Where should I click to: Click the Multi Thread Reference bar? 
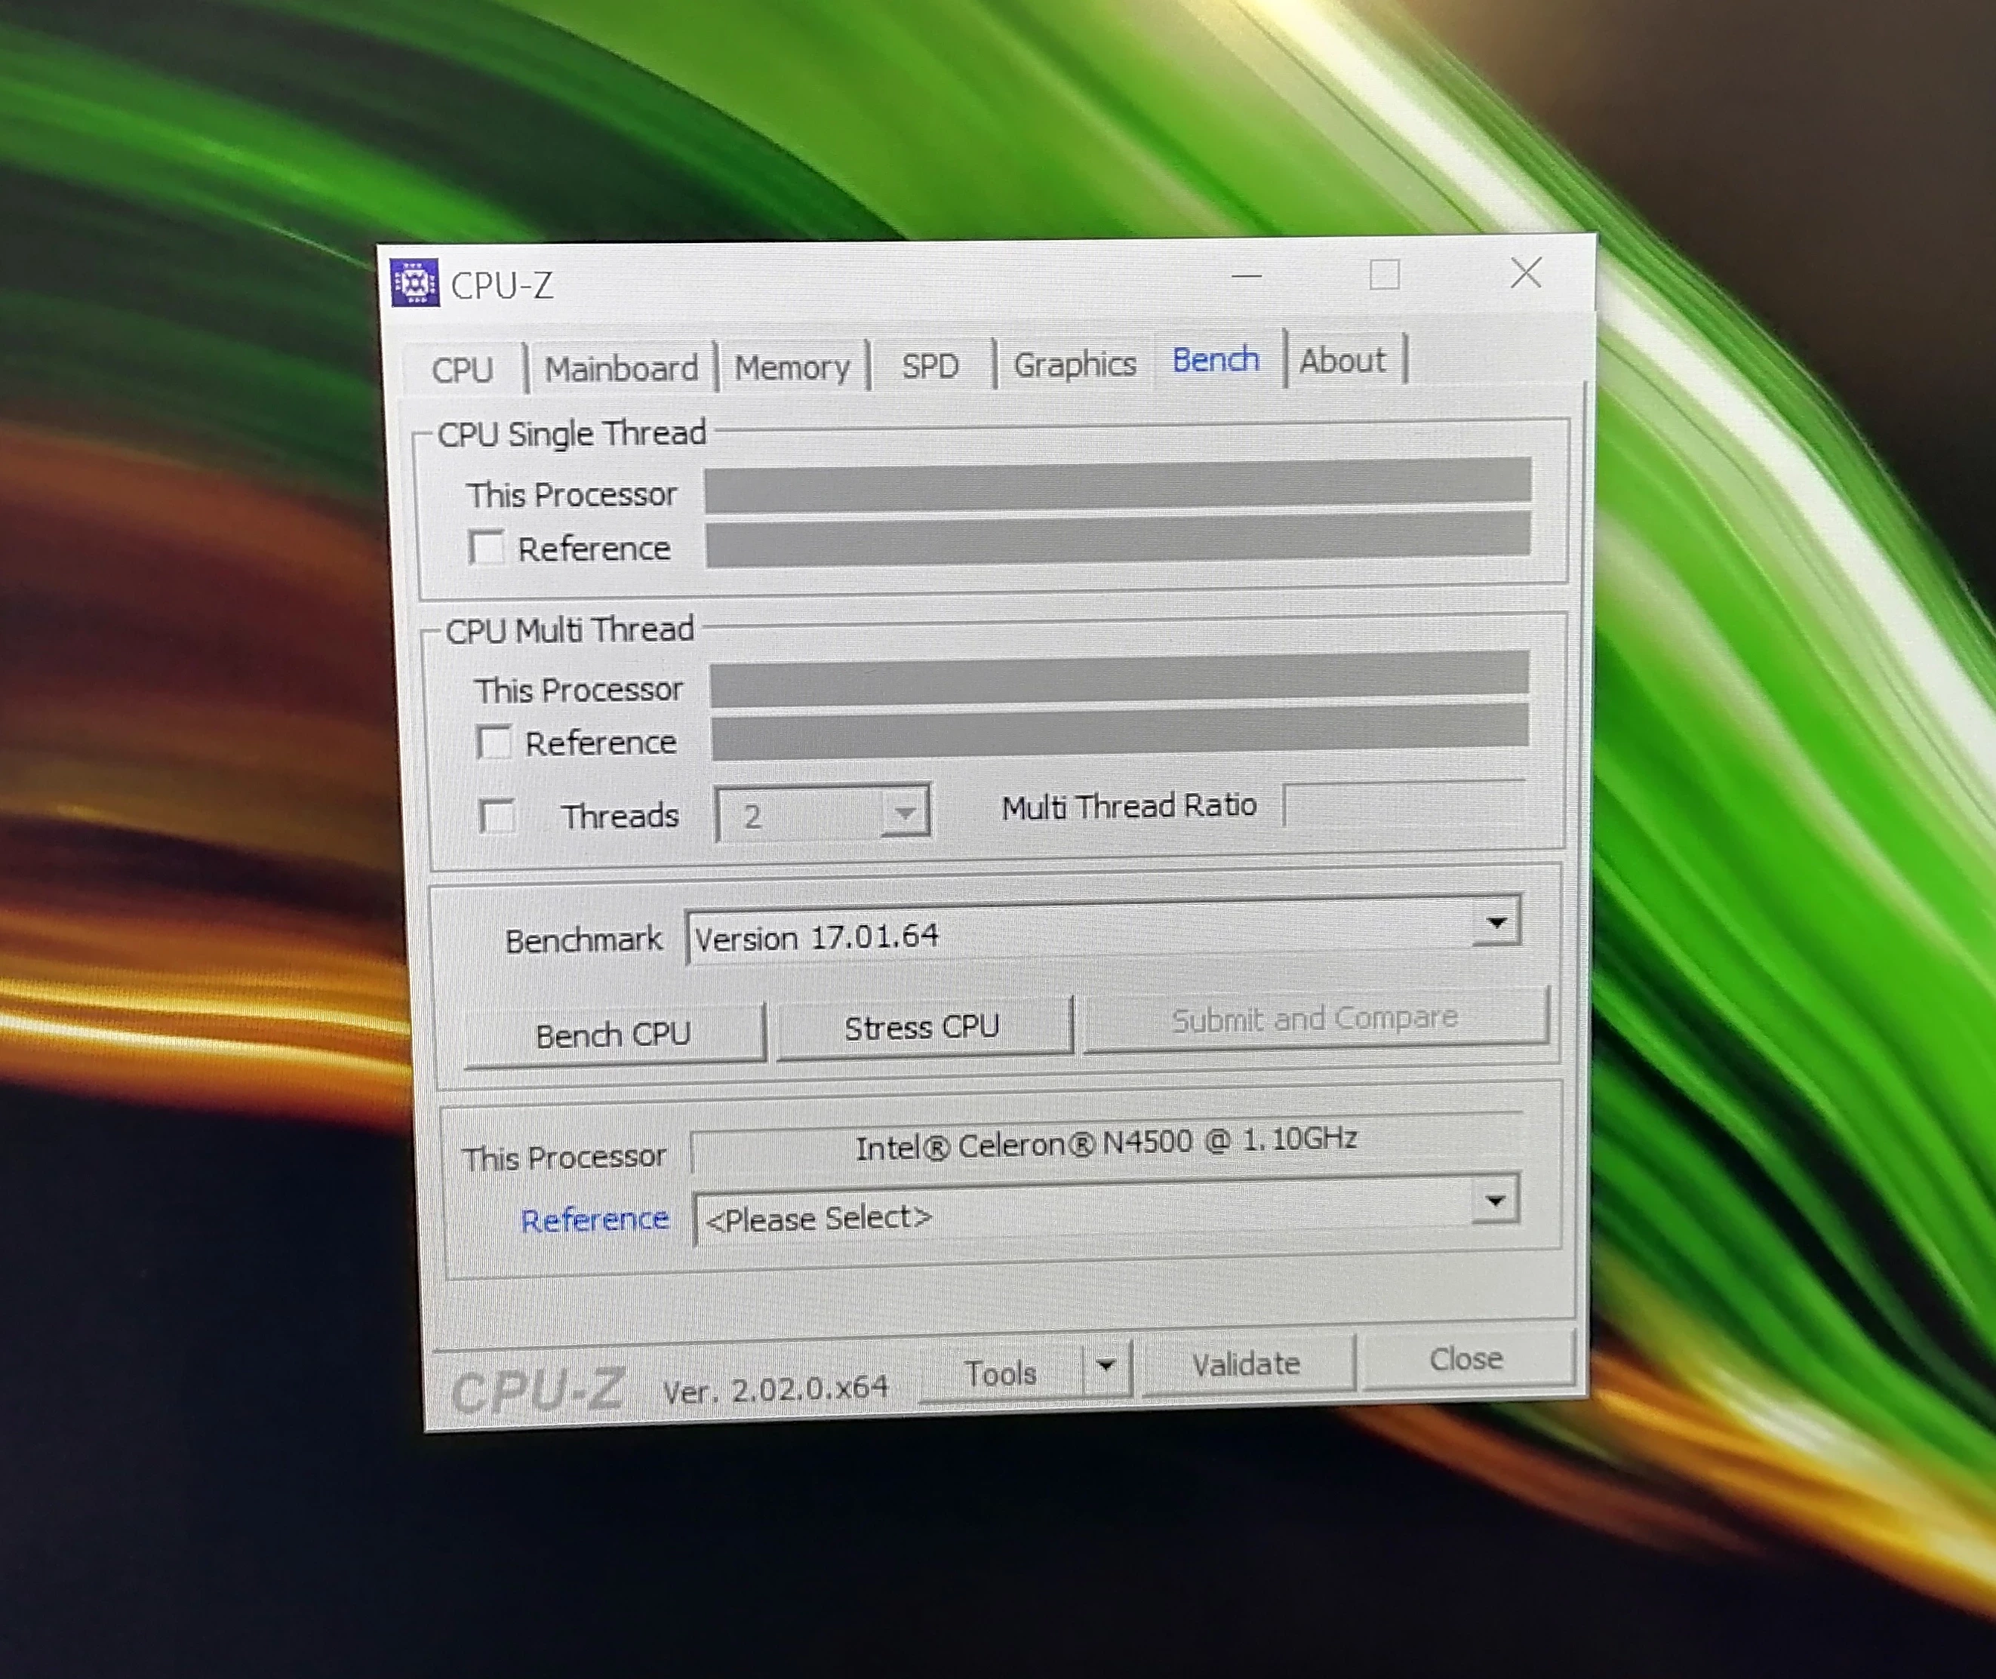pos(1121,732)
